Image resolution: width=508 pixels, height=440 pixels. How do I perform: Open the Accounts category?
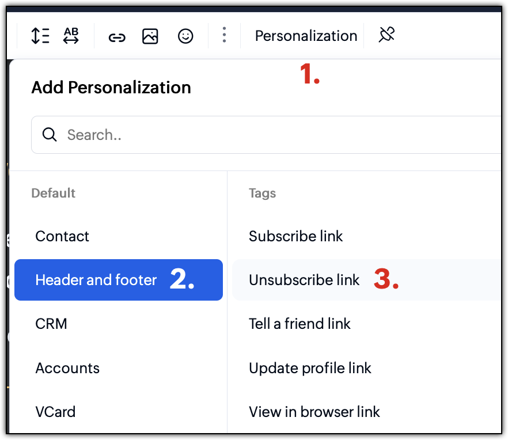pos(119,368)
